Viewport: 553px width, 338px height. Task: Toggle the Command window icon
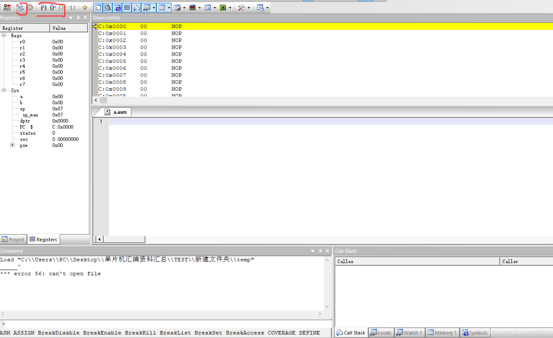pyautogui.click(x=98, y=7)
